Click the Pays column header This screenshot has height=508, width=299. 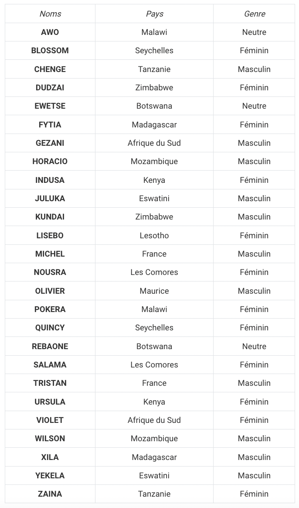tap(154, 14)
